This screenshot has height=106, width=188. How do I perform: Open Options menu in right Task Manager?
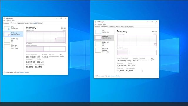pos(100,24)
